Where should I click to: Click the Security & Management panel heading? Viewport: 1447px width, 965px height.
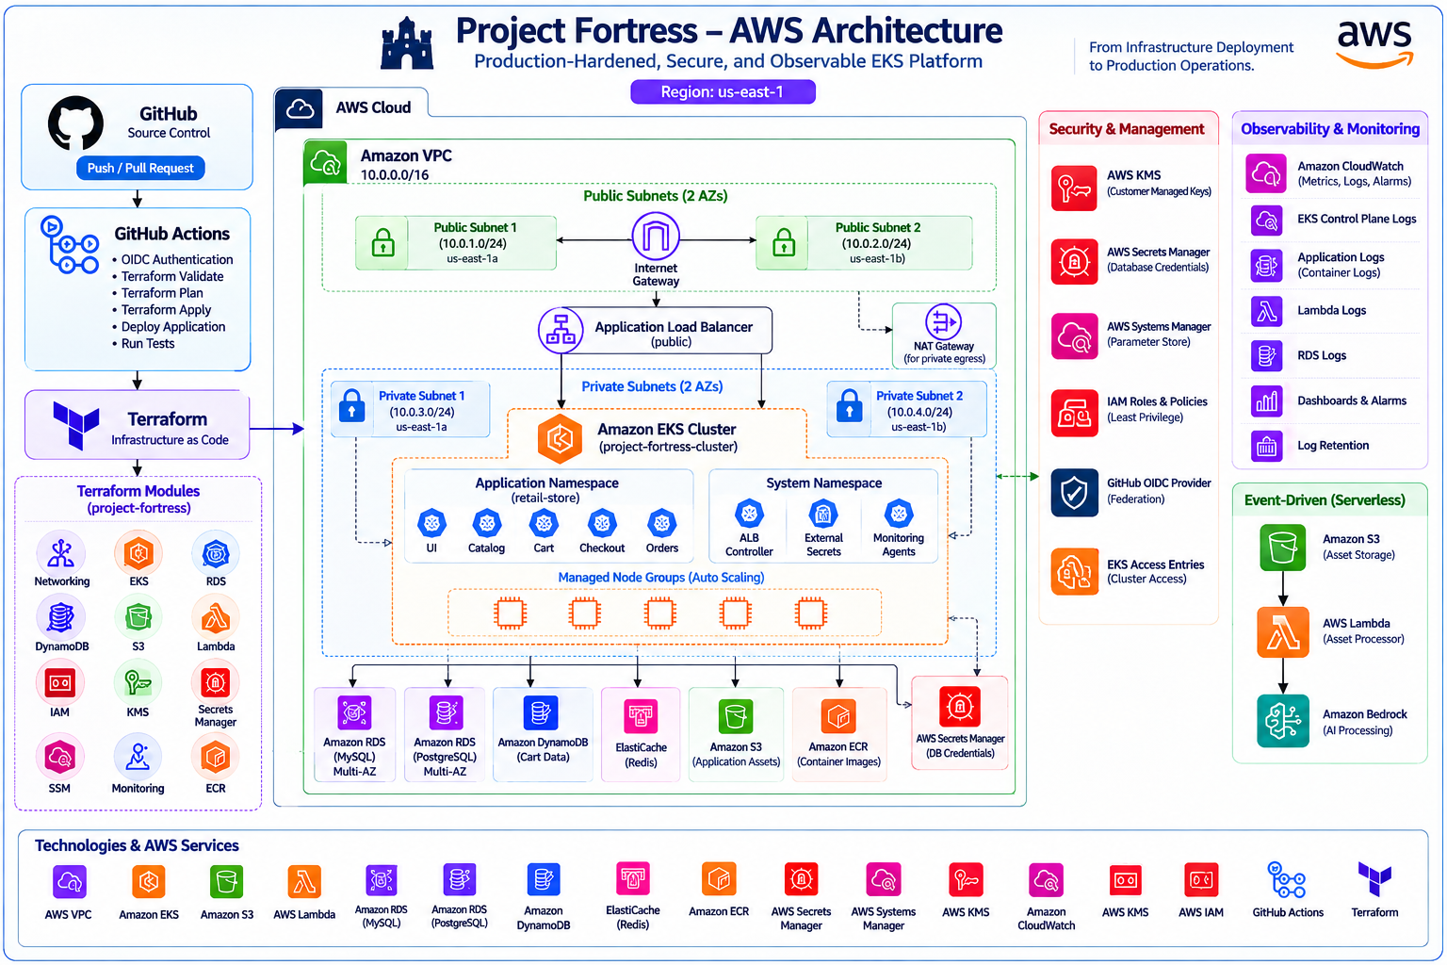pos(1127,129)
